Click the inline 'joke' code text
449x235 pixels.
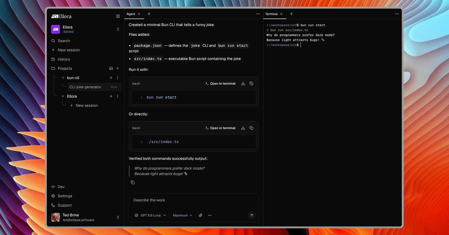(195, 46)
